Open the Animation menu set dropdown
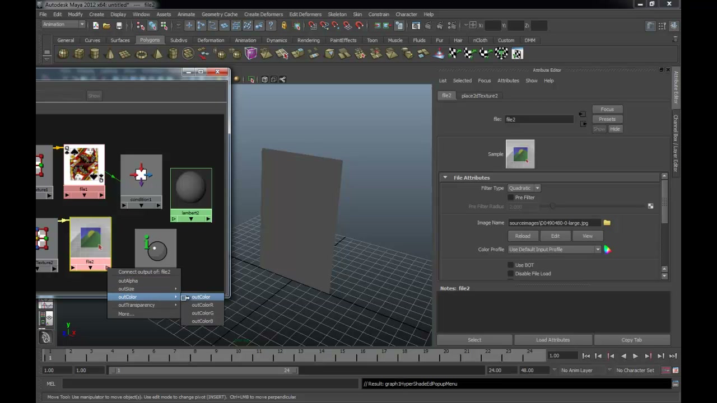 [x=63, y=25]
